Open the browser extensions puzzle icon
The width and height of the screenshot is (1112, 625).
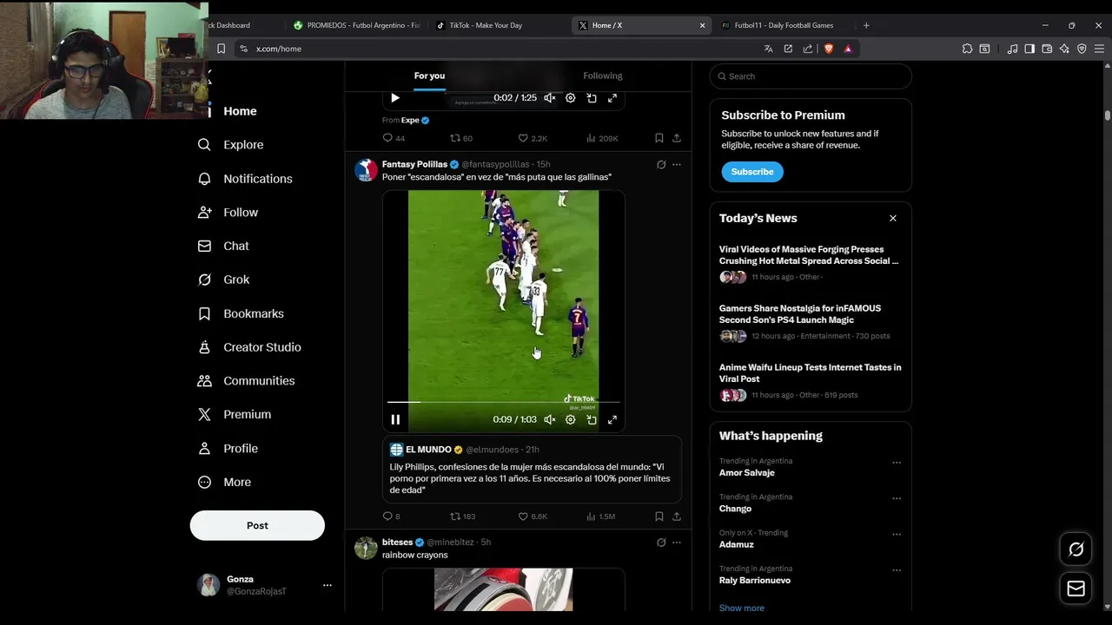coord(967,49)
